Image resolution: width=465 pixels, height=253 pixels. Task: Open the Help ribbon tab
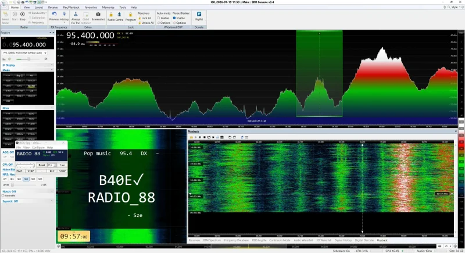(134, 8)
